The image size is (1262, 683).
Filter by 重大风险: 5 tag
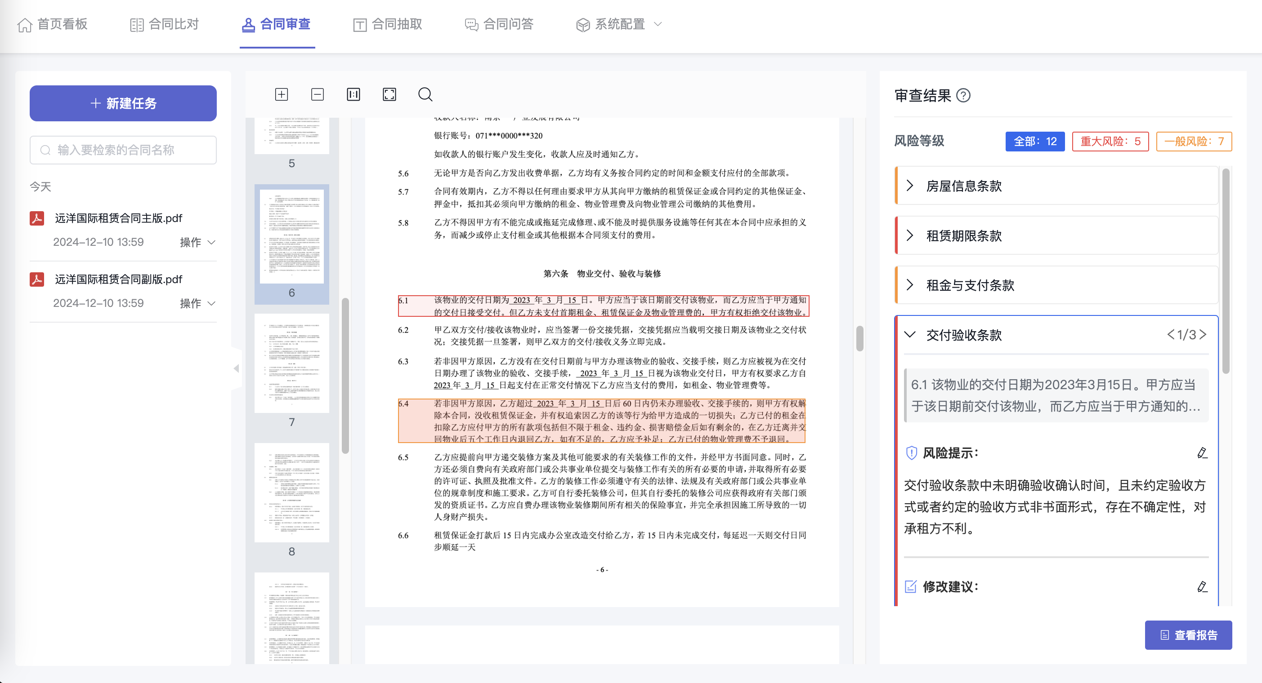pos(1110,142)
